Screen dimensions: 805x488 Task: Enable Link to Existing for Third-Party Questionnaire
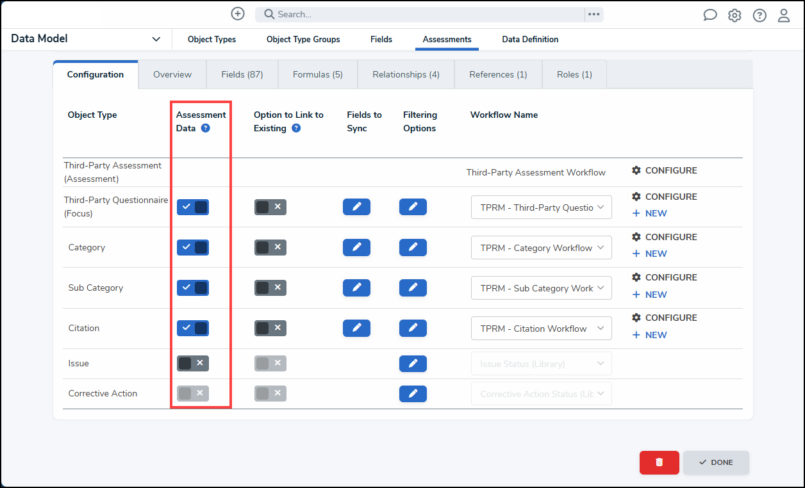point(270,207)
